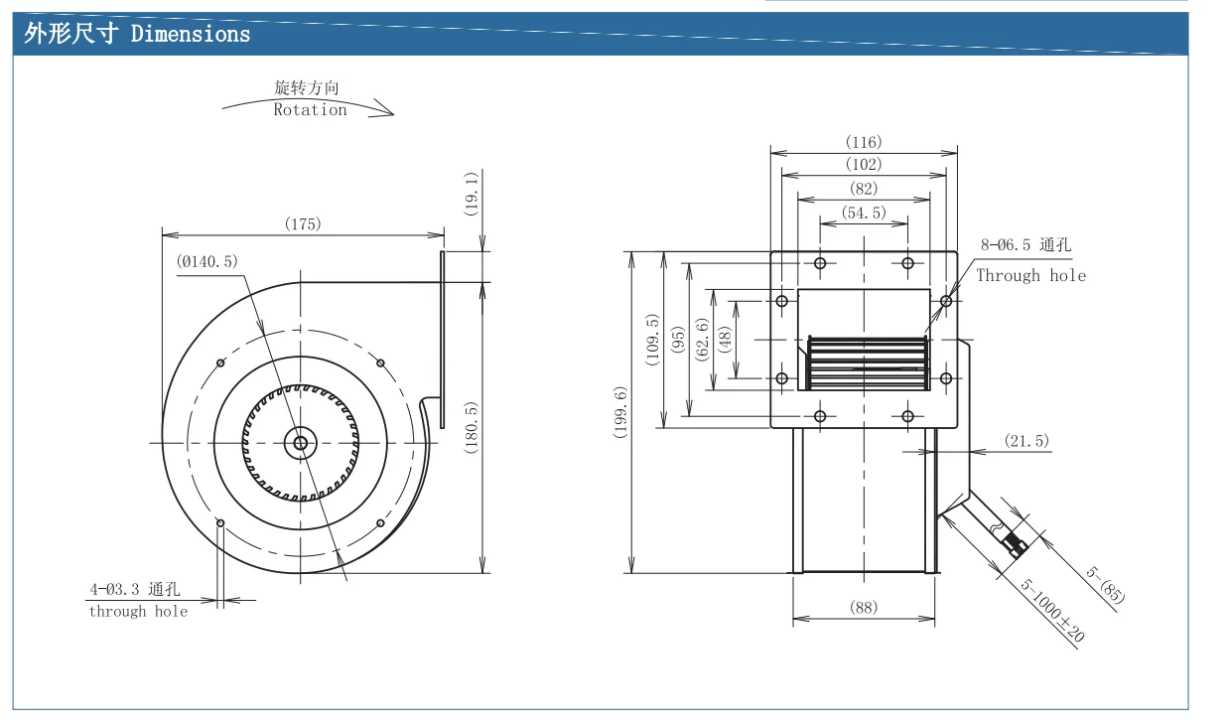Select the 8-Ø6.5 通孔 label

pos(1026,244)
